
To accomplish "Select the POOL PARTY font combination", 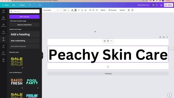I will point(32,82).
